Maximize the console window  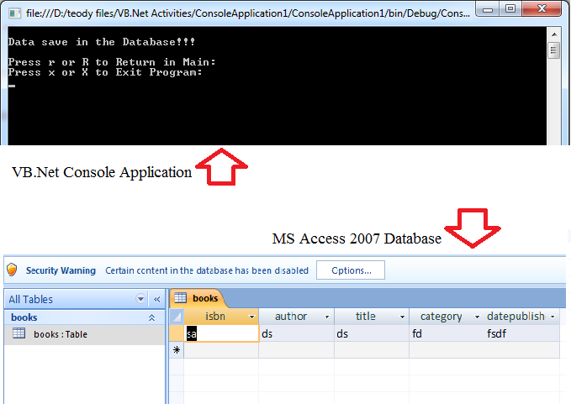511,8
